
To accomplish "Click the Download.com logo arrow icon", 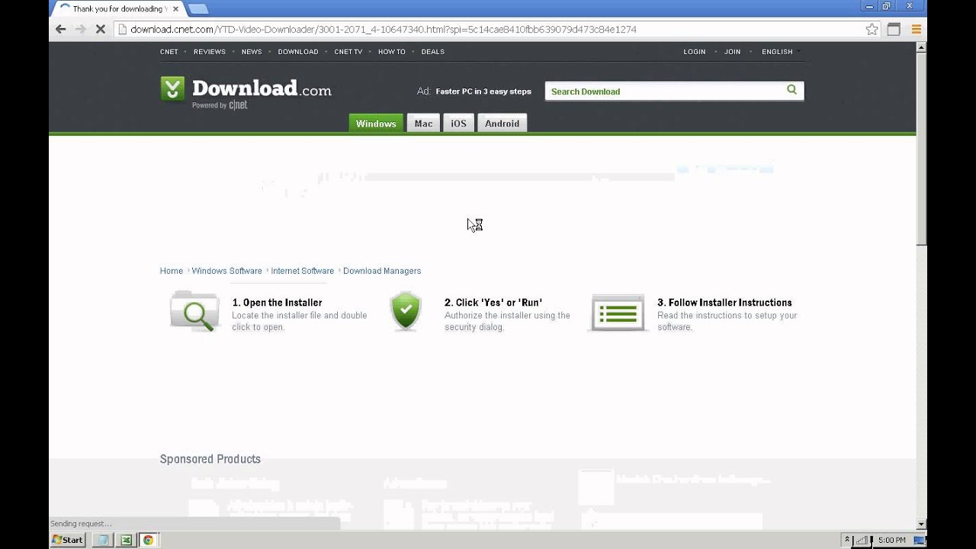I will coord(172,88).
